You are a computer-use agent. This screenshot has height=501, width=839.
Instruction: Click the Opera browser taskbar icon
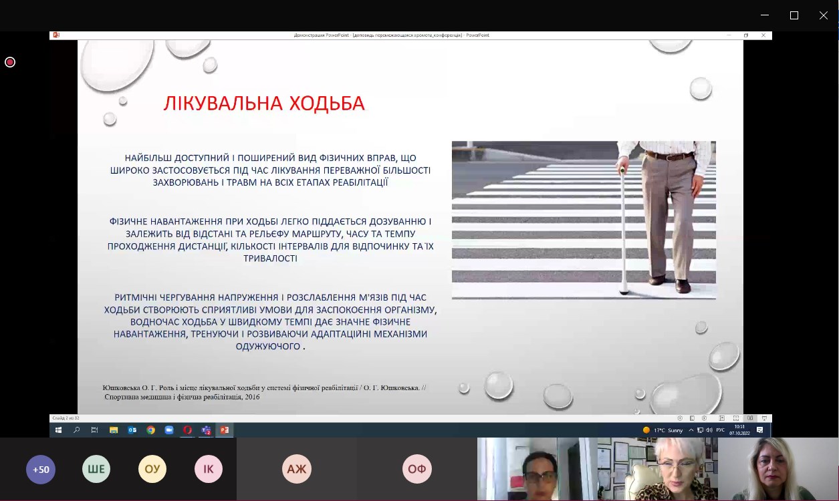(188, 430)
